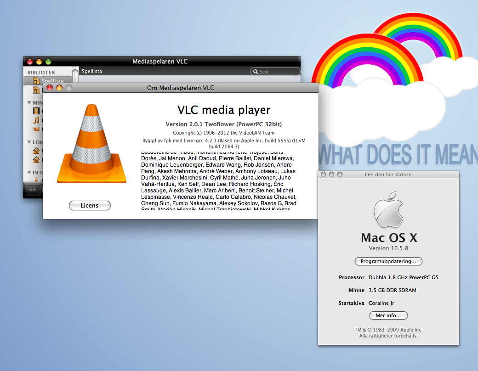Close the Om den här datorn window
The height and width of the screenshot is (371, 478).
click(324, 174)
